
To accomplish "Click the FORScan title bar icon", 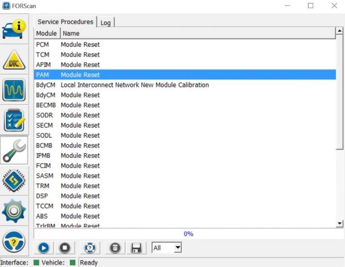I will (x=6, y=6).
